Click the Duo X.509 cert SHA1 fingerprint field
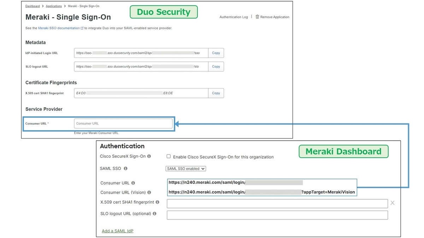Screen dimensions: 424x238 (141, 93)
